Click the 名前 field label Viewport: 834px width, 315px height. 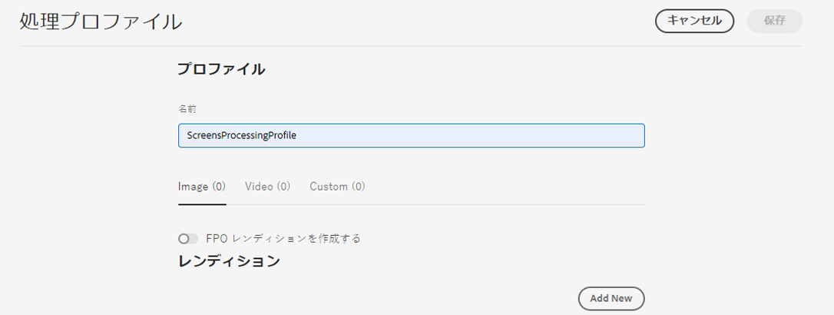click(x=187, y=109)
